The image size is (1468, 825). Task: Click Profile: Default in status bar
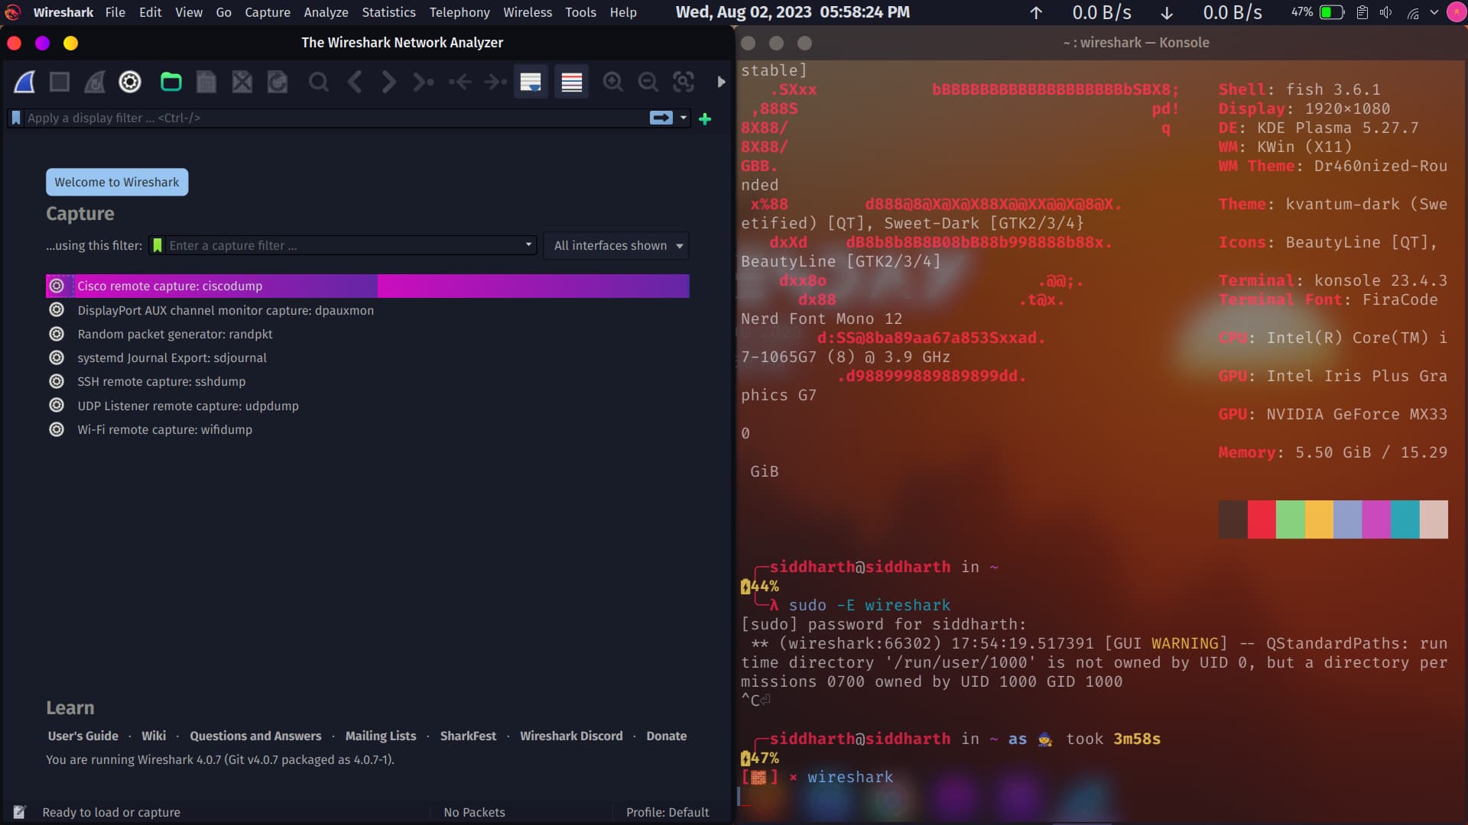667,812
